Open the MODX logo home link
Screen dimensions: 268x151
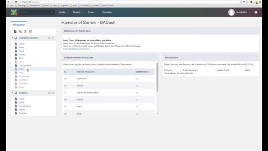tap(14, 12)
